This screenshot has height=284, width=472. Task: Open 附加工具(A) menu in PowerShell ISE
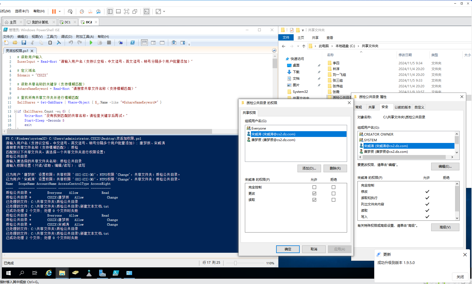85,36
